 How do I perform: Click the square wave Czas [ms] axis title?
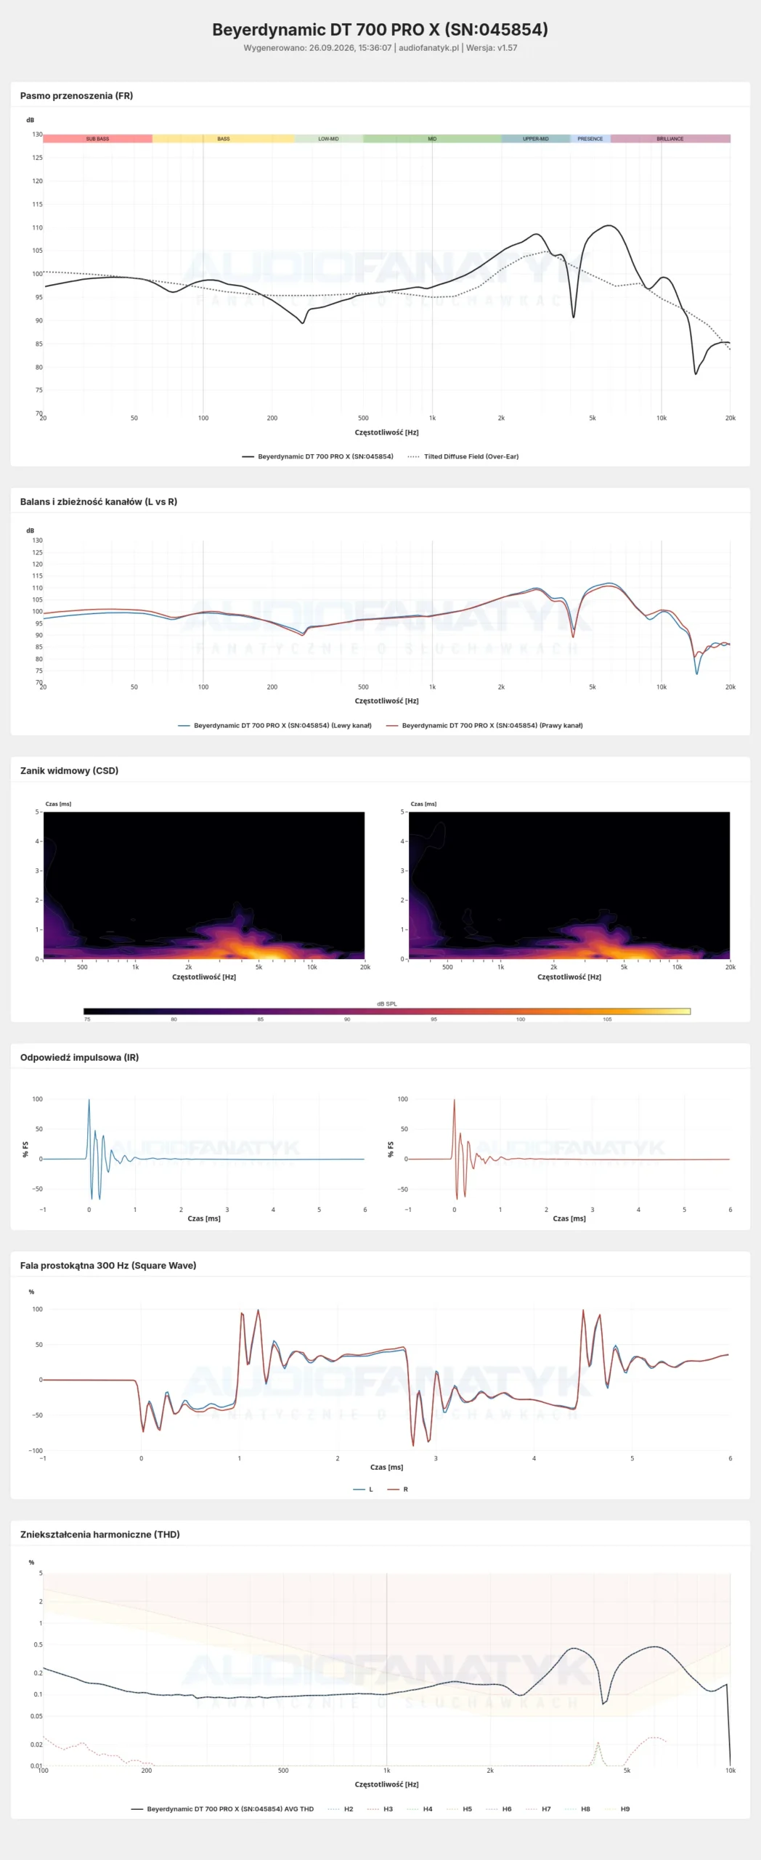[386, 1467]
